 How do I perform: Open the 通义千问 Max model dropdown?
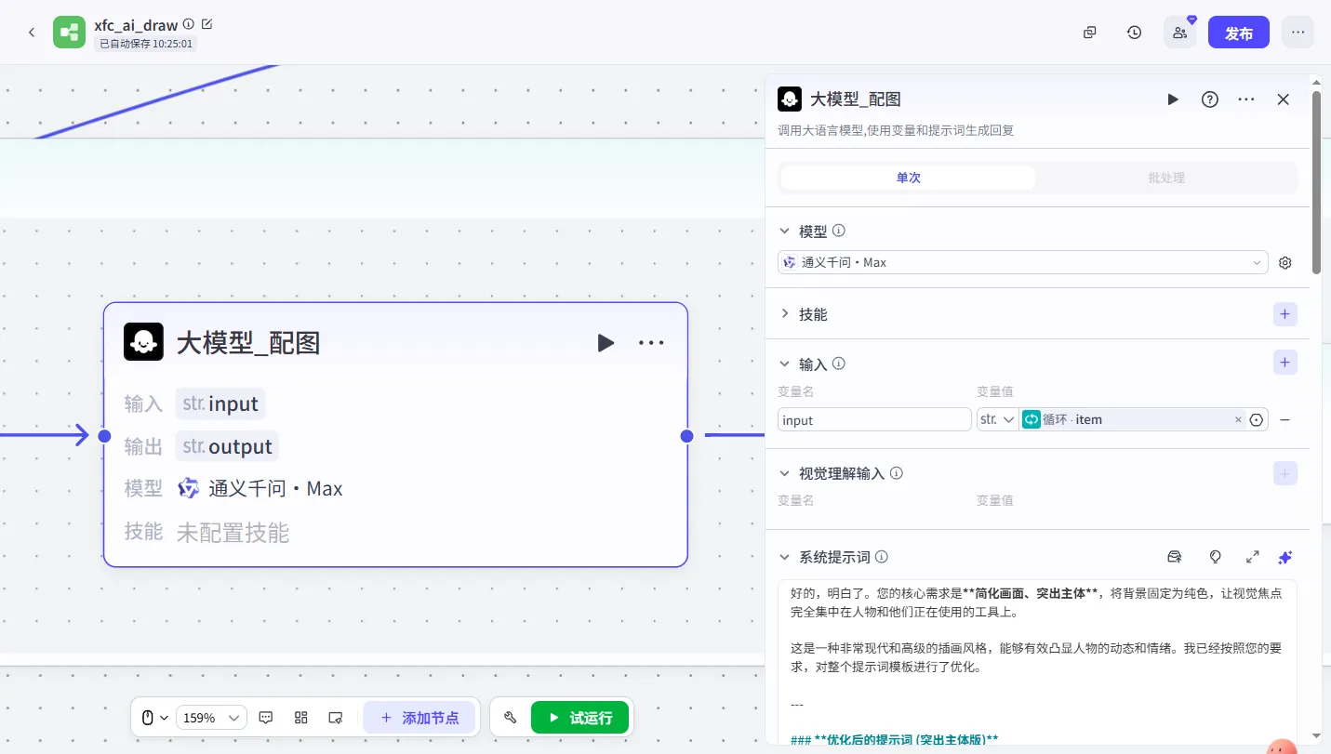pyautogui.click(x=1022, y=263)
